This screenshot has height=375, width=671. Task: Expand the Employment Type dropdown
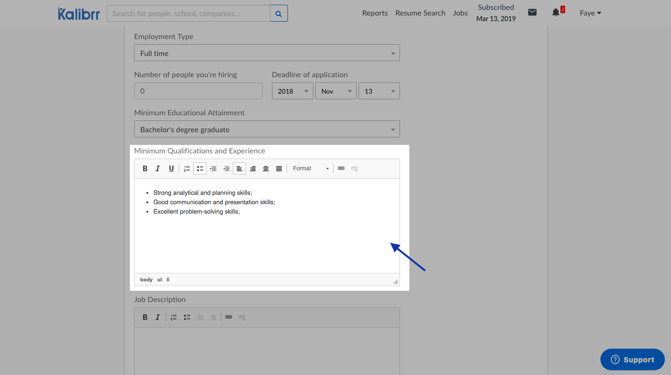coord(267,53)
